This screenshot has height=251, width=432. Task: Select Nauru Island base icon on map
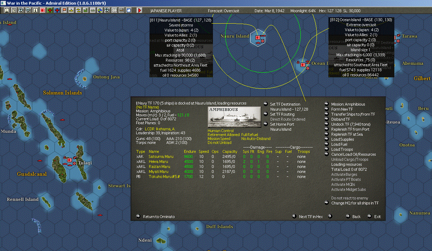coord(258,37)
